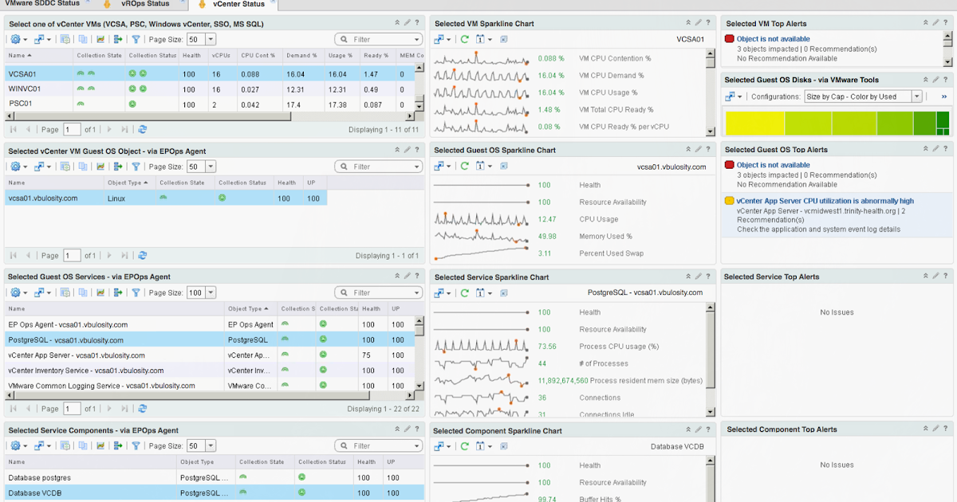Image resolution: width=957 pixels, height=502 pixels.
Task: Collapse the Selected VM Top Alerts widget
Action: pos(926,22)
